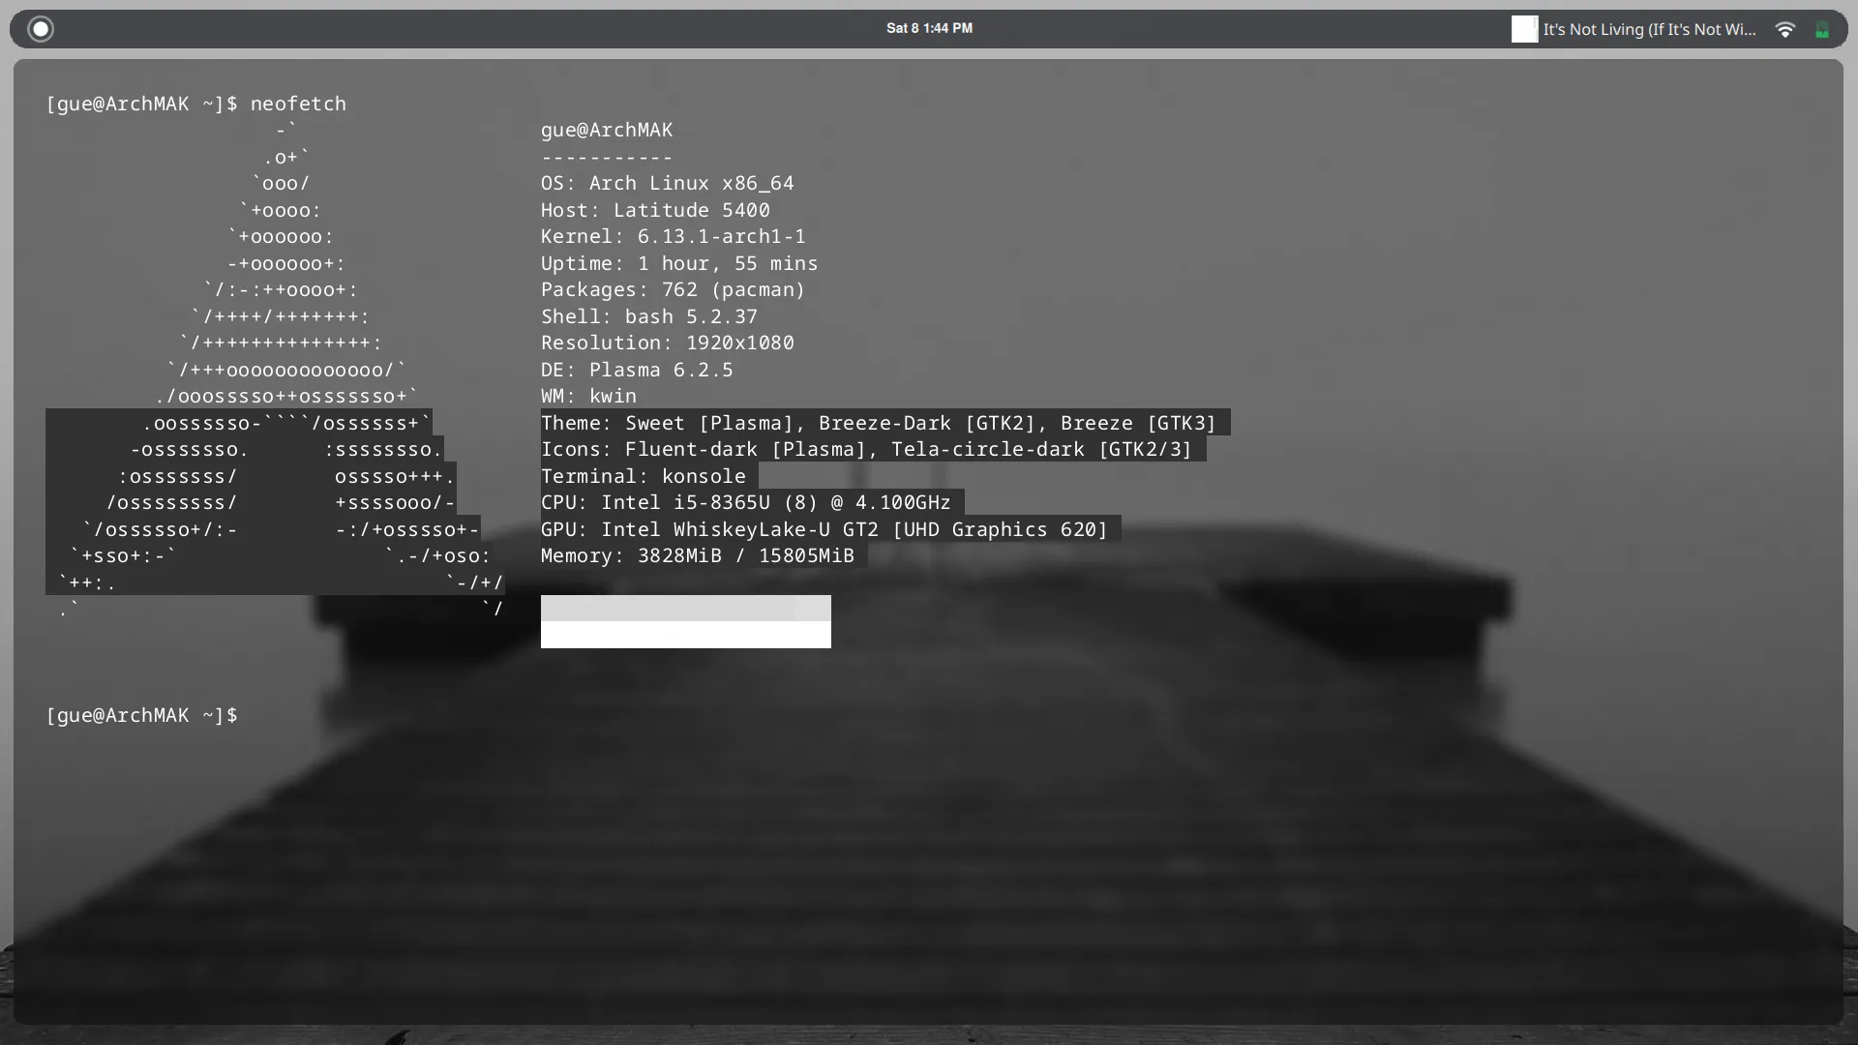1858x1045 pixels.
Task: Click the highlighted Icons: Fluent-dark line
Action: (x=866, y=449)
